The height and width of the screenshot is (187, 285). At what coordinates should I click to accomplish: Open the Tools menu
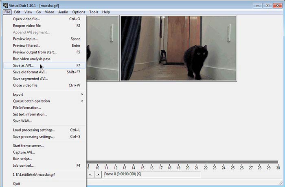coord(94,12)
